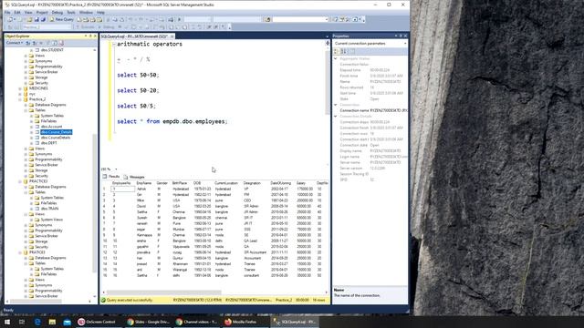This screenshot has height=328, width=584.
Task: Close the SQLQuery4.sql tab
Action: [x=172, y=36]
